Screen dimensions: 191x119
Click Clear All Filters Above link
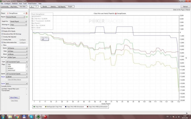click(x=14, y=80)
